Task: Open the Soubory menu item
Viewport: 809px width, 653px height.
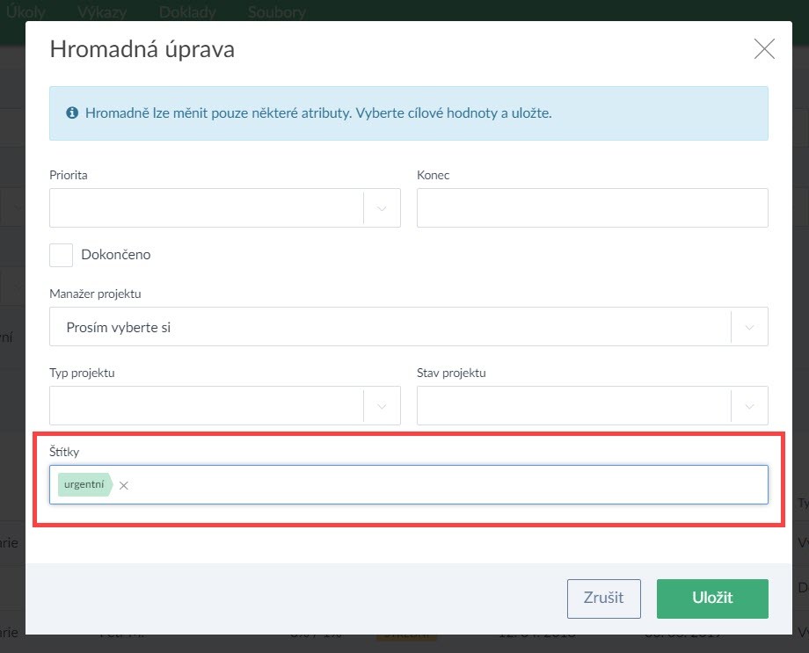Action: pyautogui.click(x=277, y=12)
